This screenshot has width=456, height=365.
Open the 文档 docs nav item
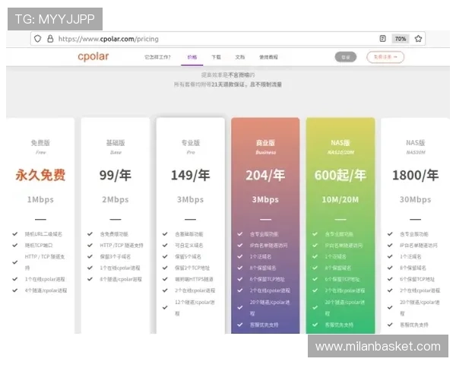(x=240, y=57)
